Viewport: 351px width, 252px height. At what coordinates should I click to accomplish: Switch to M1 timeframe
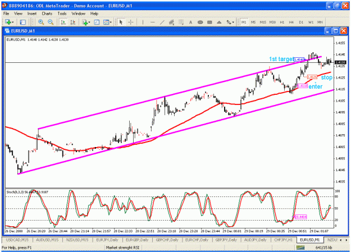[x=244, y=22]
